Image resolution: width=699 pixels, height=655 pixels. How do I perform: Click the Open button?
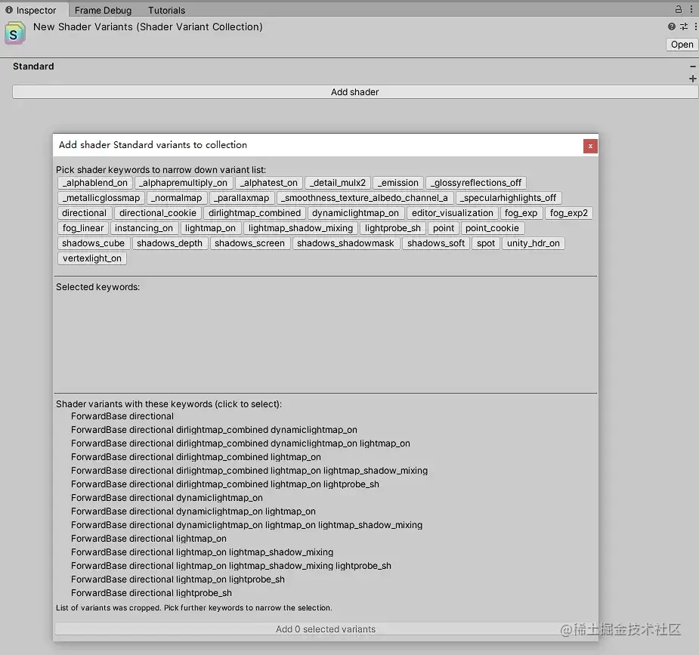[682, 45]
